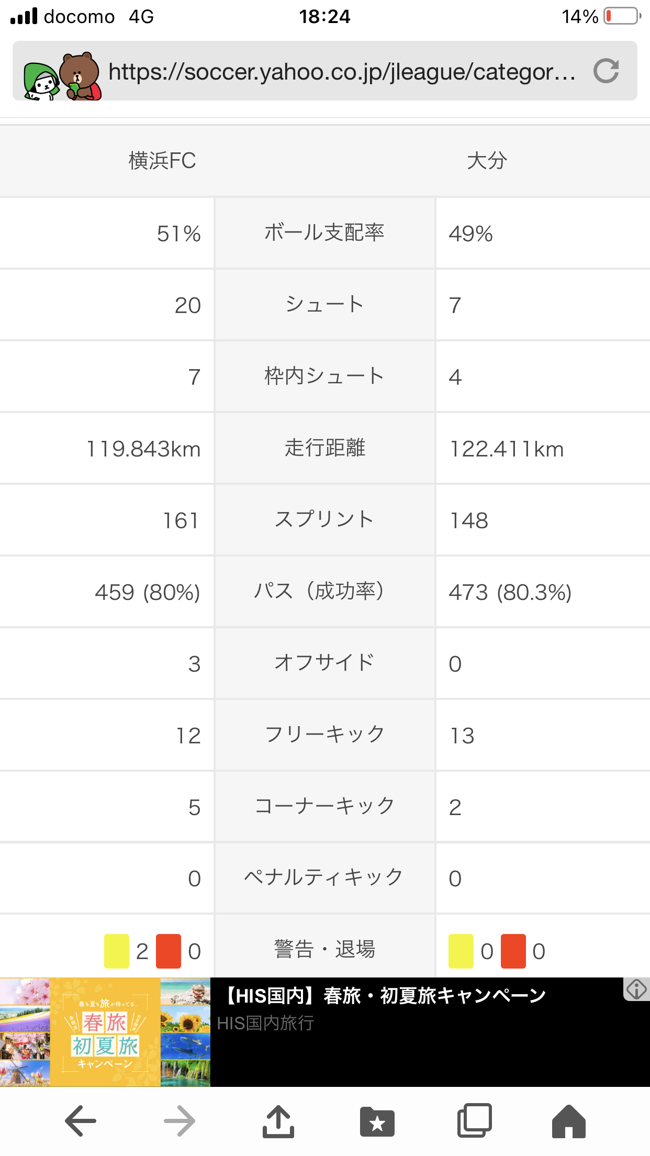Tap the 走行距離 stat label
Image resolution: width=650 pixels, height=1156 pixels.
click(324, 448)
